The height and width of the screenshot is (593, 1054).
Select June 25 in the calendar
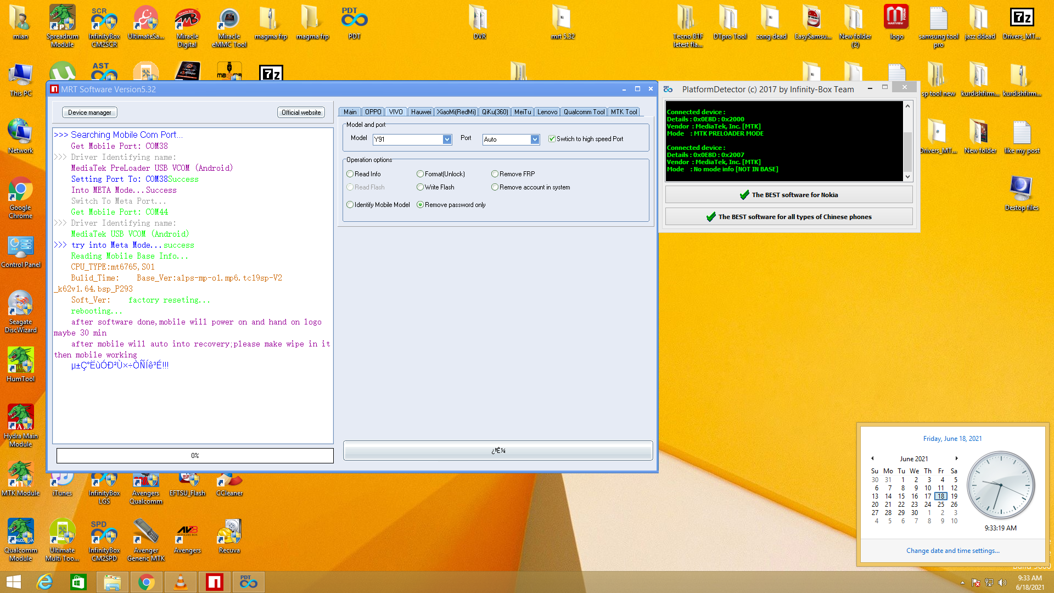(x=941, y=505)
